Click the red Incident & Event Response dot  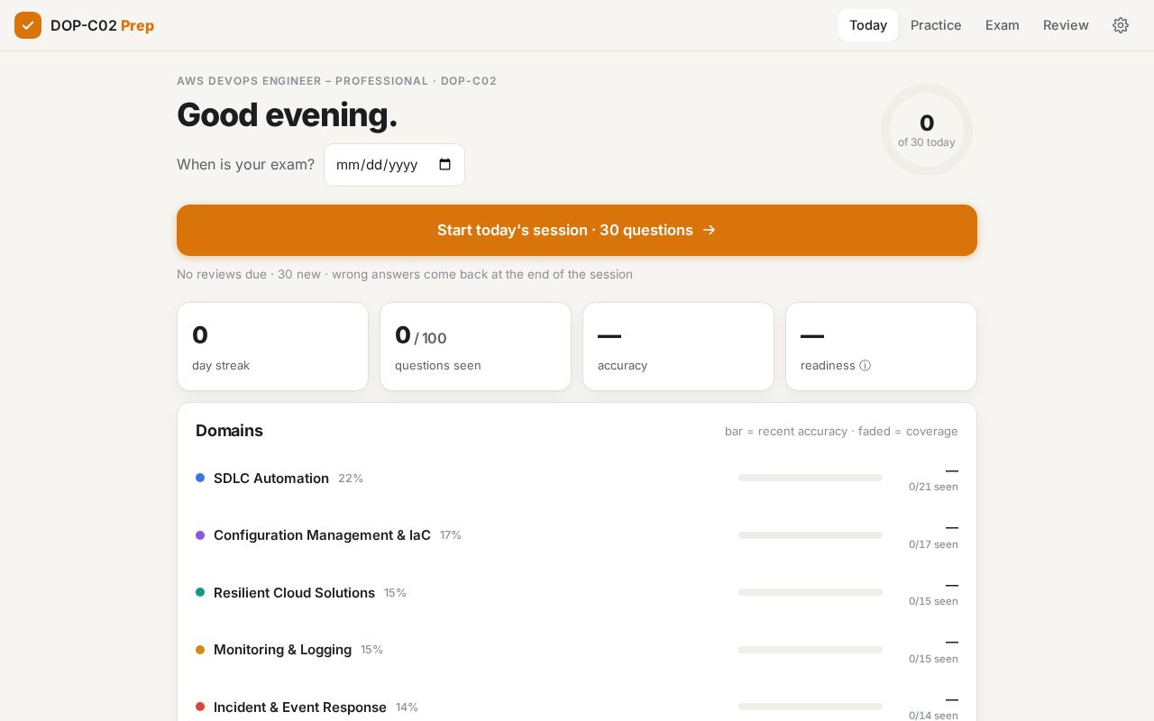coord(200,707)
